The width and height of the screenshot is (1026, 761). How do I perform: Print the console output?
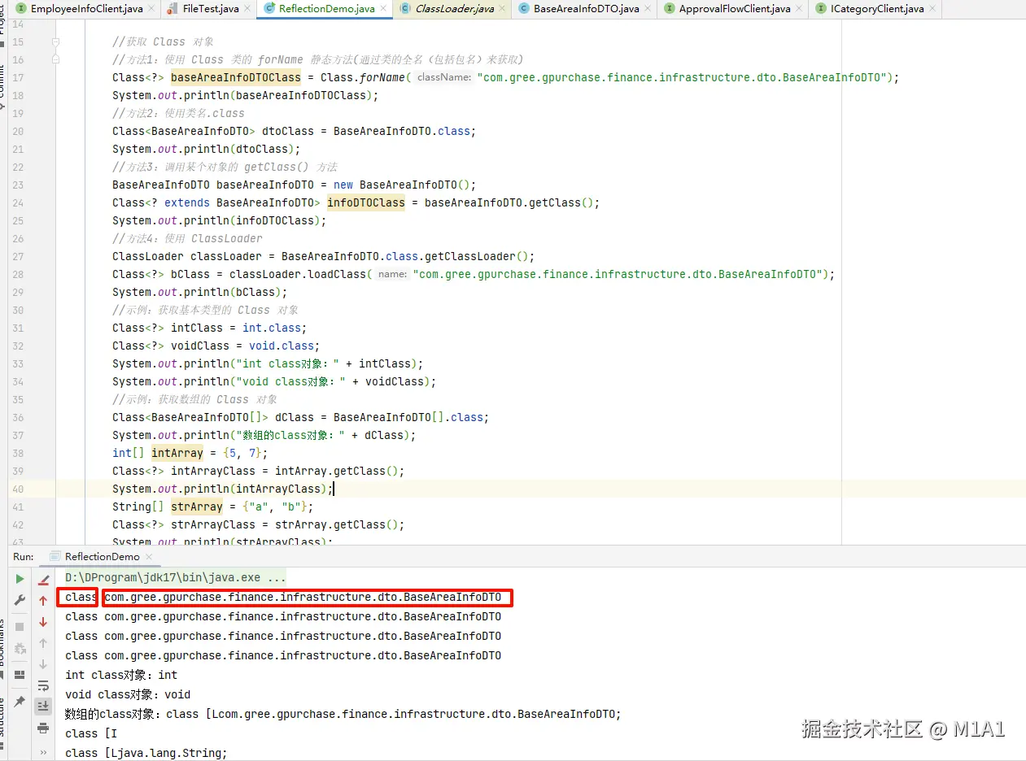point(44,728)
